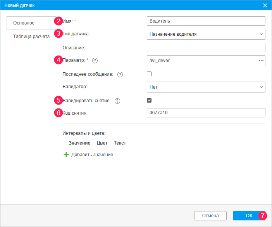Confirm the sensor with OK button
The height and width of the screenshot is (227, 272).
click(249, 216)
